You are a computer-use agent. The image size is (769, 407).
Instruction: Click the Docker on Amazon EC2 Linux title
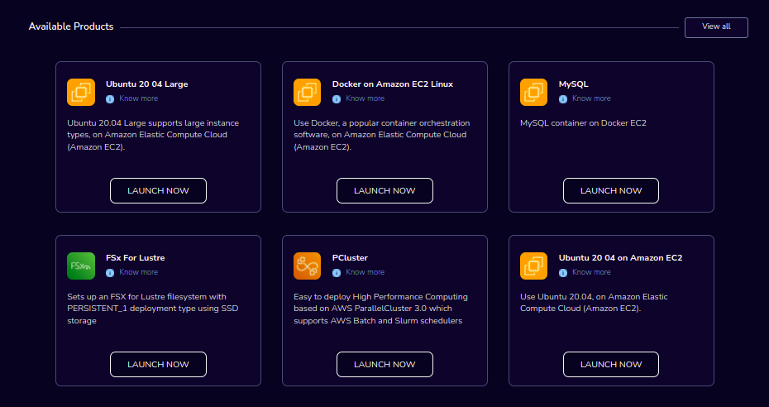tap(392, 84)
